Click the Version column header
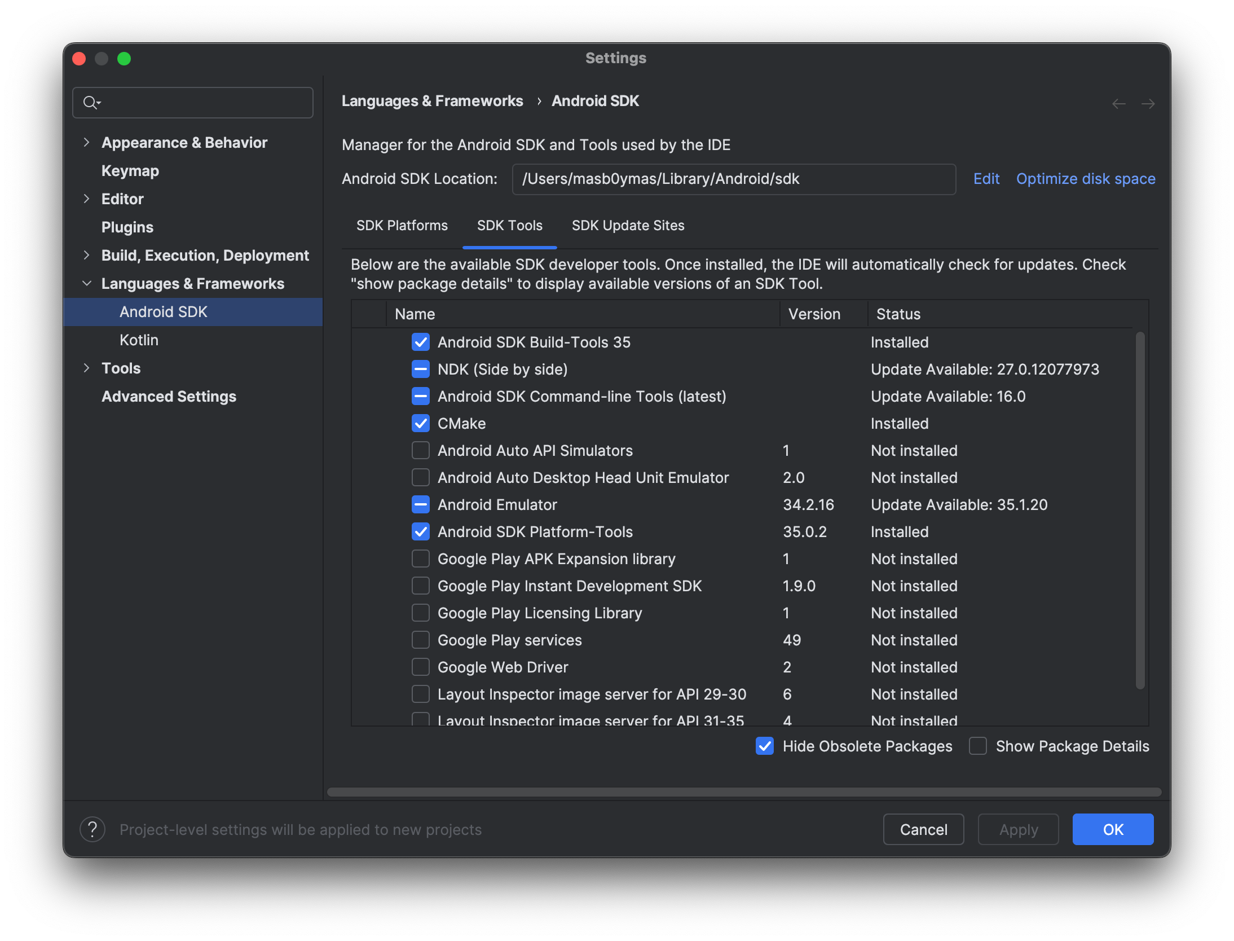 click(x=823, y=314)
